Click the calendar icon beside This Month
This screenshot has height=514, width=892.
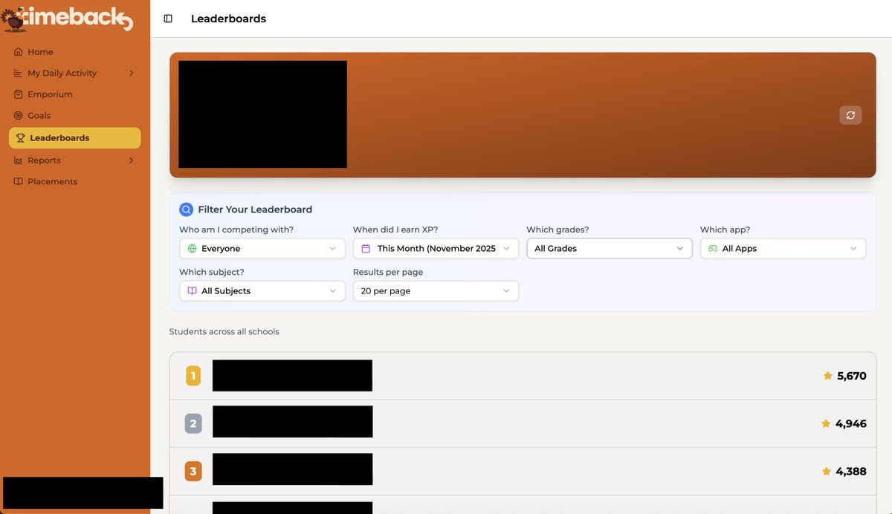pos(366,249)
